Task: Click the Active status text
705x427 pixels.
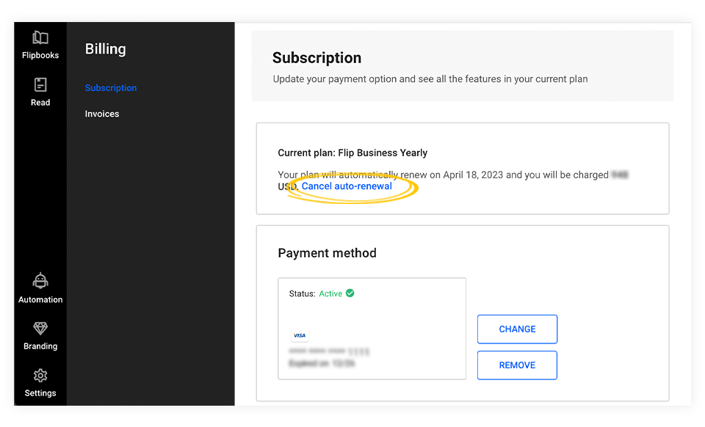Action: (330, 293)
